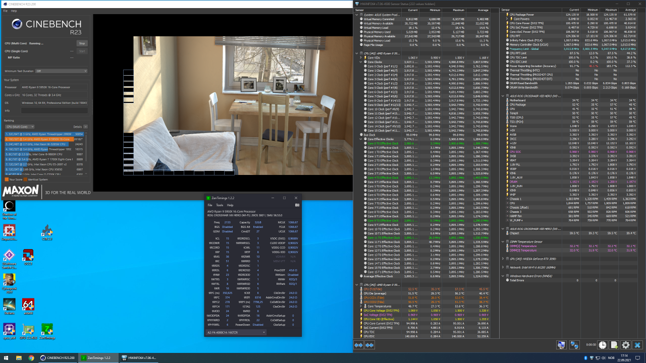The width and height of the screenshot is (646, 363).
Task: Open the ZenTimings desktop shortcut
Action: (x=47, y=331)
